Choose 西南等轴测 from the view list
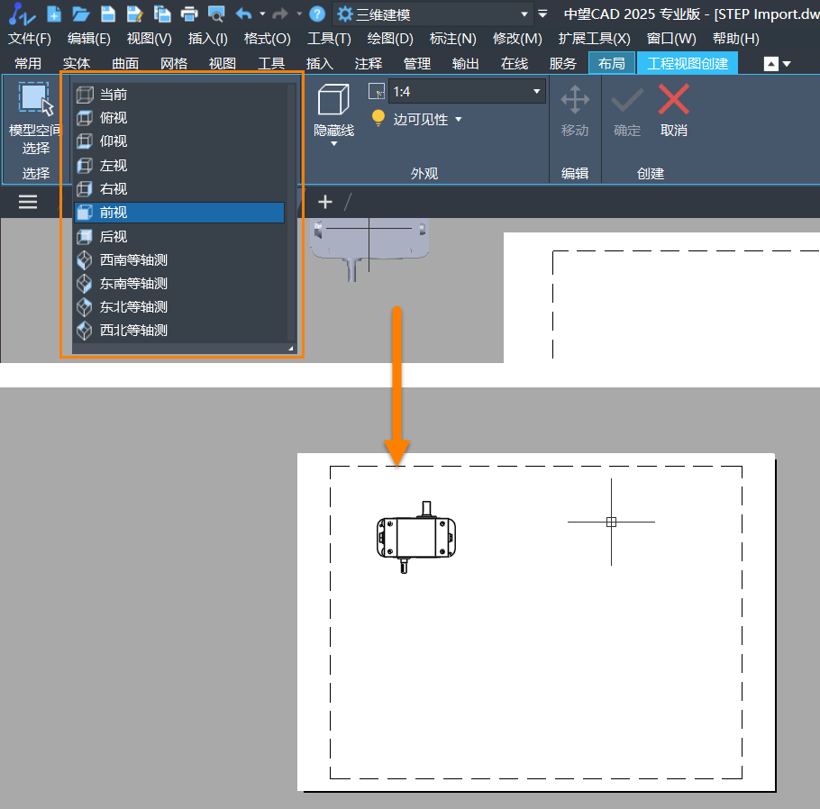 pyautogui.click(x=133, y=259)
